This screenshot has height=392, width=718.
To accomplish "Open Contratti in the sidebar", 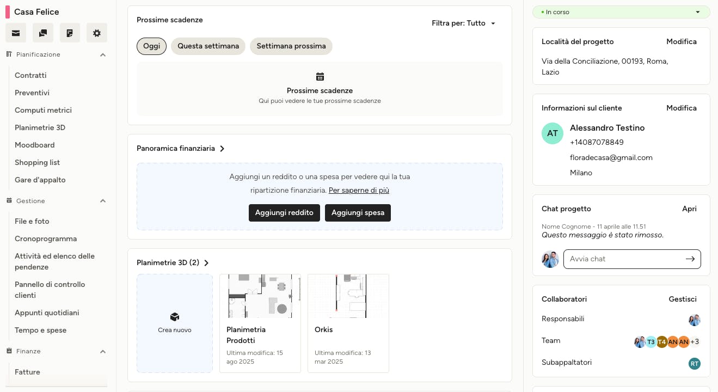I will (30, 75).
